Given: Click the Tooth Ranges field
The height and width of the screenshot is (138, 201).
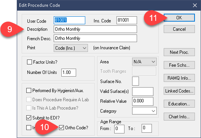Looking at the screenshot, I should click(144, 71).
